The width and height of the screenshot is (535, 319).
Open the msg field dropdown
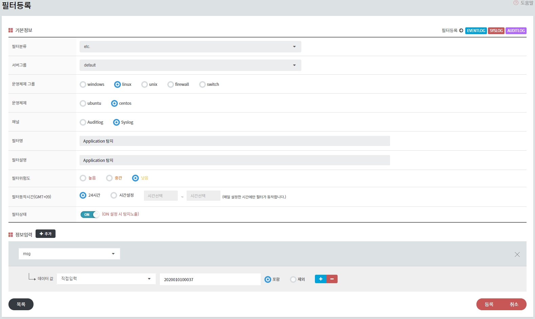(x=69, y=254)
